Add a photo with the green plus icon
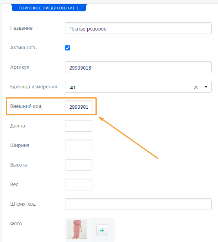218x242 pixels. coord(102,230)
